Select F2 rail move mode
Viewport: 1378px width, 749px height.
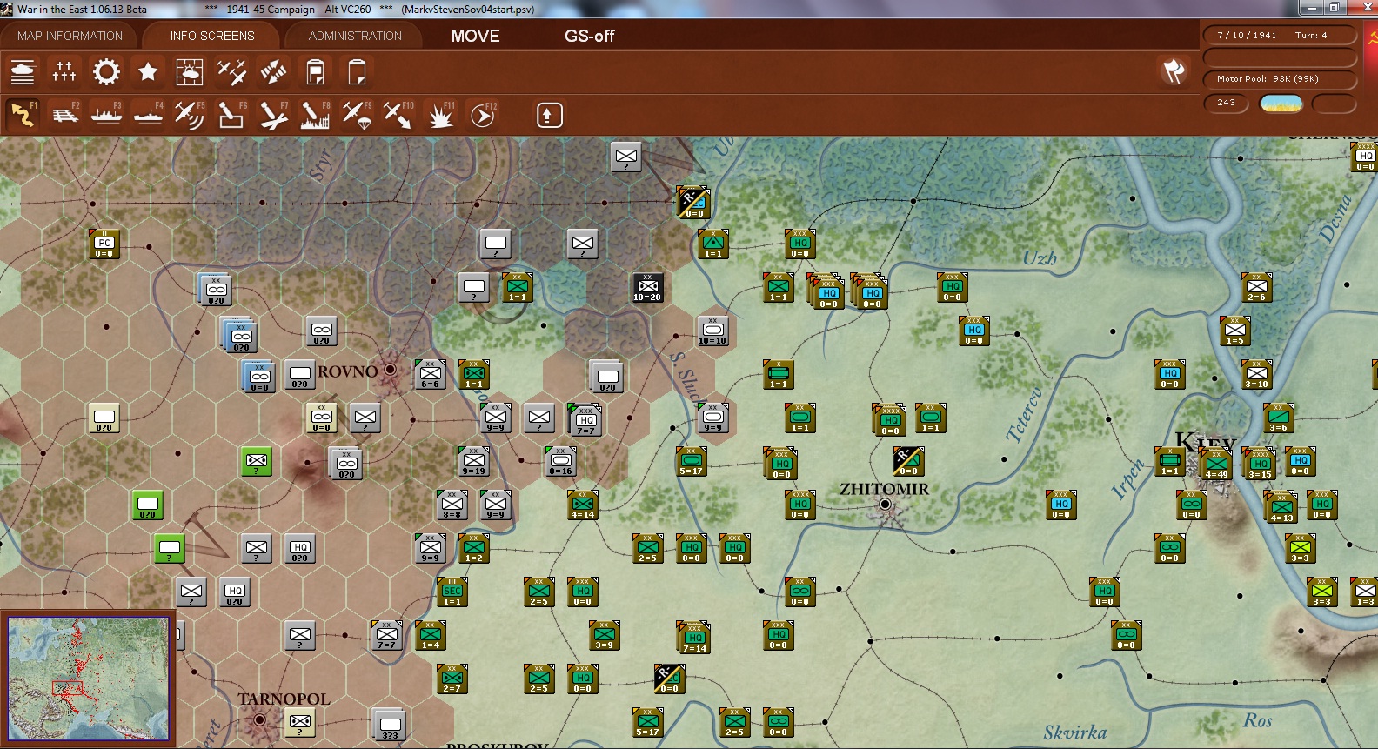coord(64,115)
